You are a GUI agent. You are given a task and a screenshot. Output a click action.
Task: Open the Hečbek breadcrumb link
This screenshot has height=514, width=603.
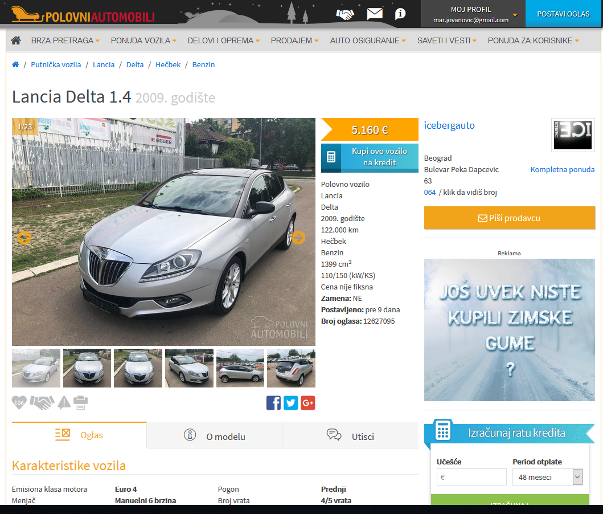point(168,64)
